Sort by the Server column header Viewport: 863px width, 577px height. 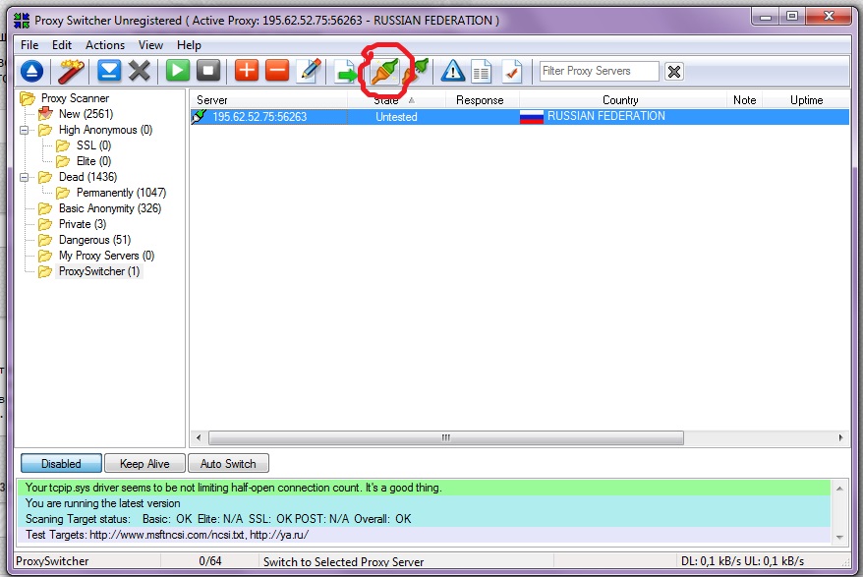coord(268,100)
